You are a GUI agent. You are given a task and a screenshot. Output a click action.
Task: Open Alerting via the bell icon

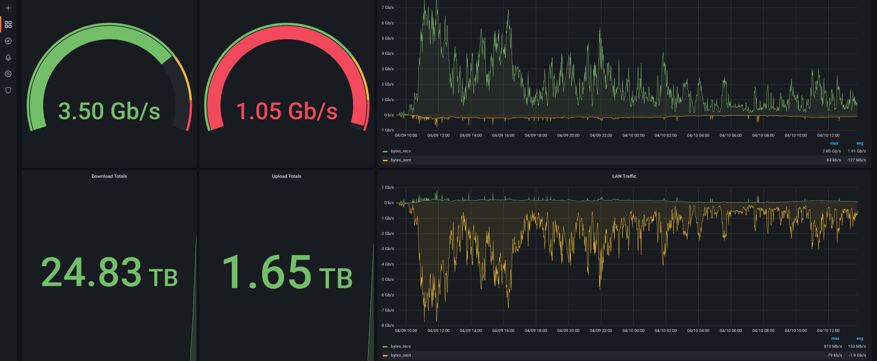[x=8, y=57]
